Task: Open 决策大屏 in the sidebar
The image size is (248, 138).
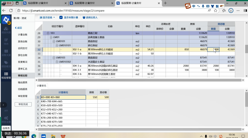Action: [x=6, y=53]
